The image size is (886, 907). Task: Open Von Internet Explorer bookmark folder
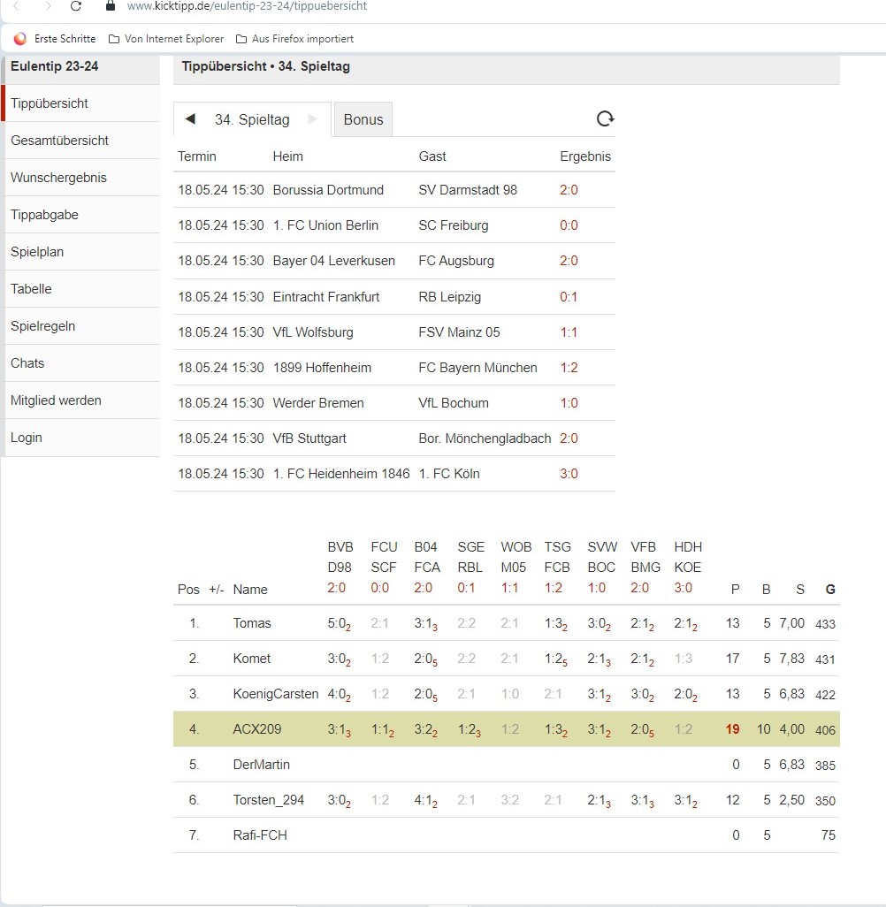tap(166, 39)
